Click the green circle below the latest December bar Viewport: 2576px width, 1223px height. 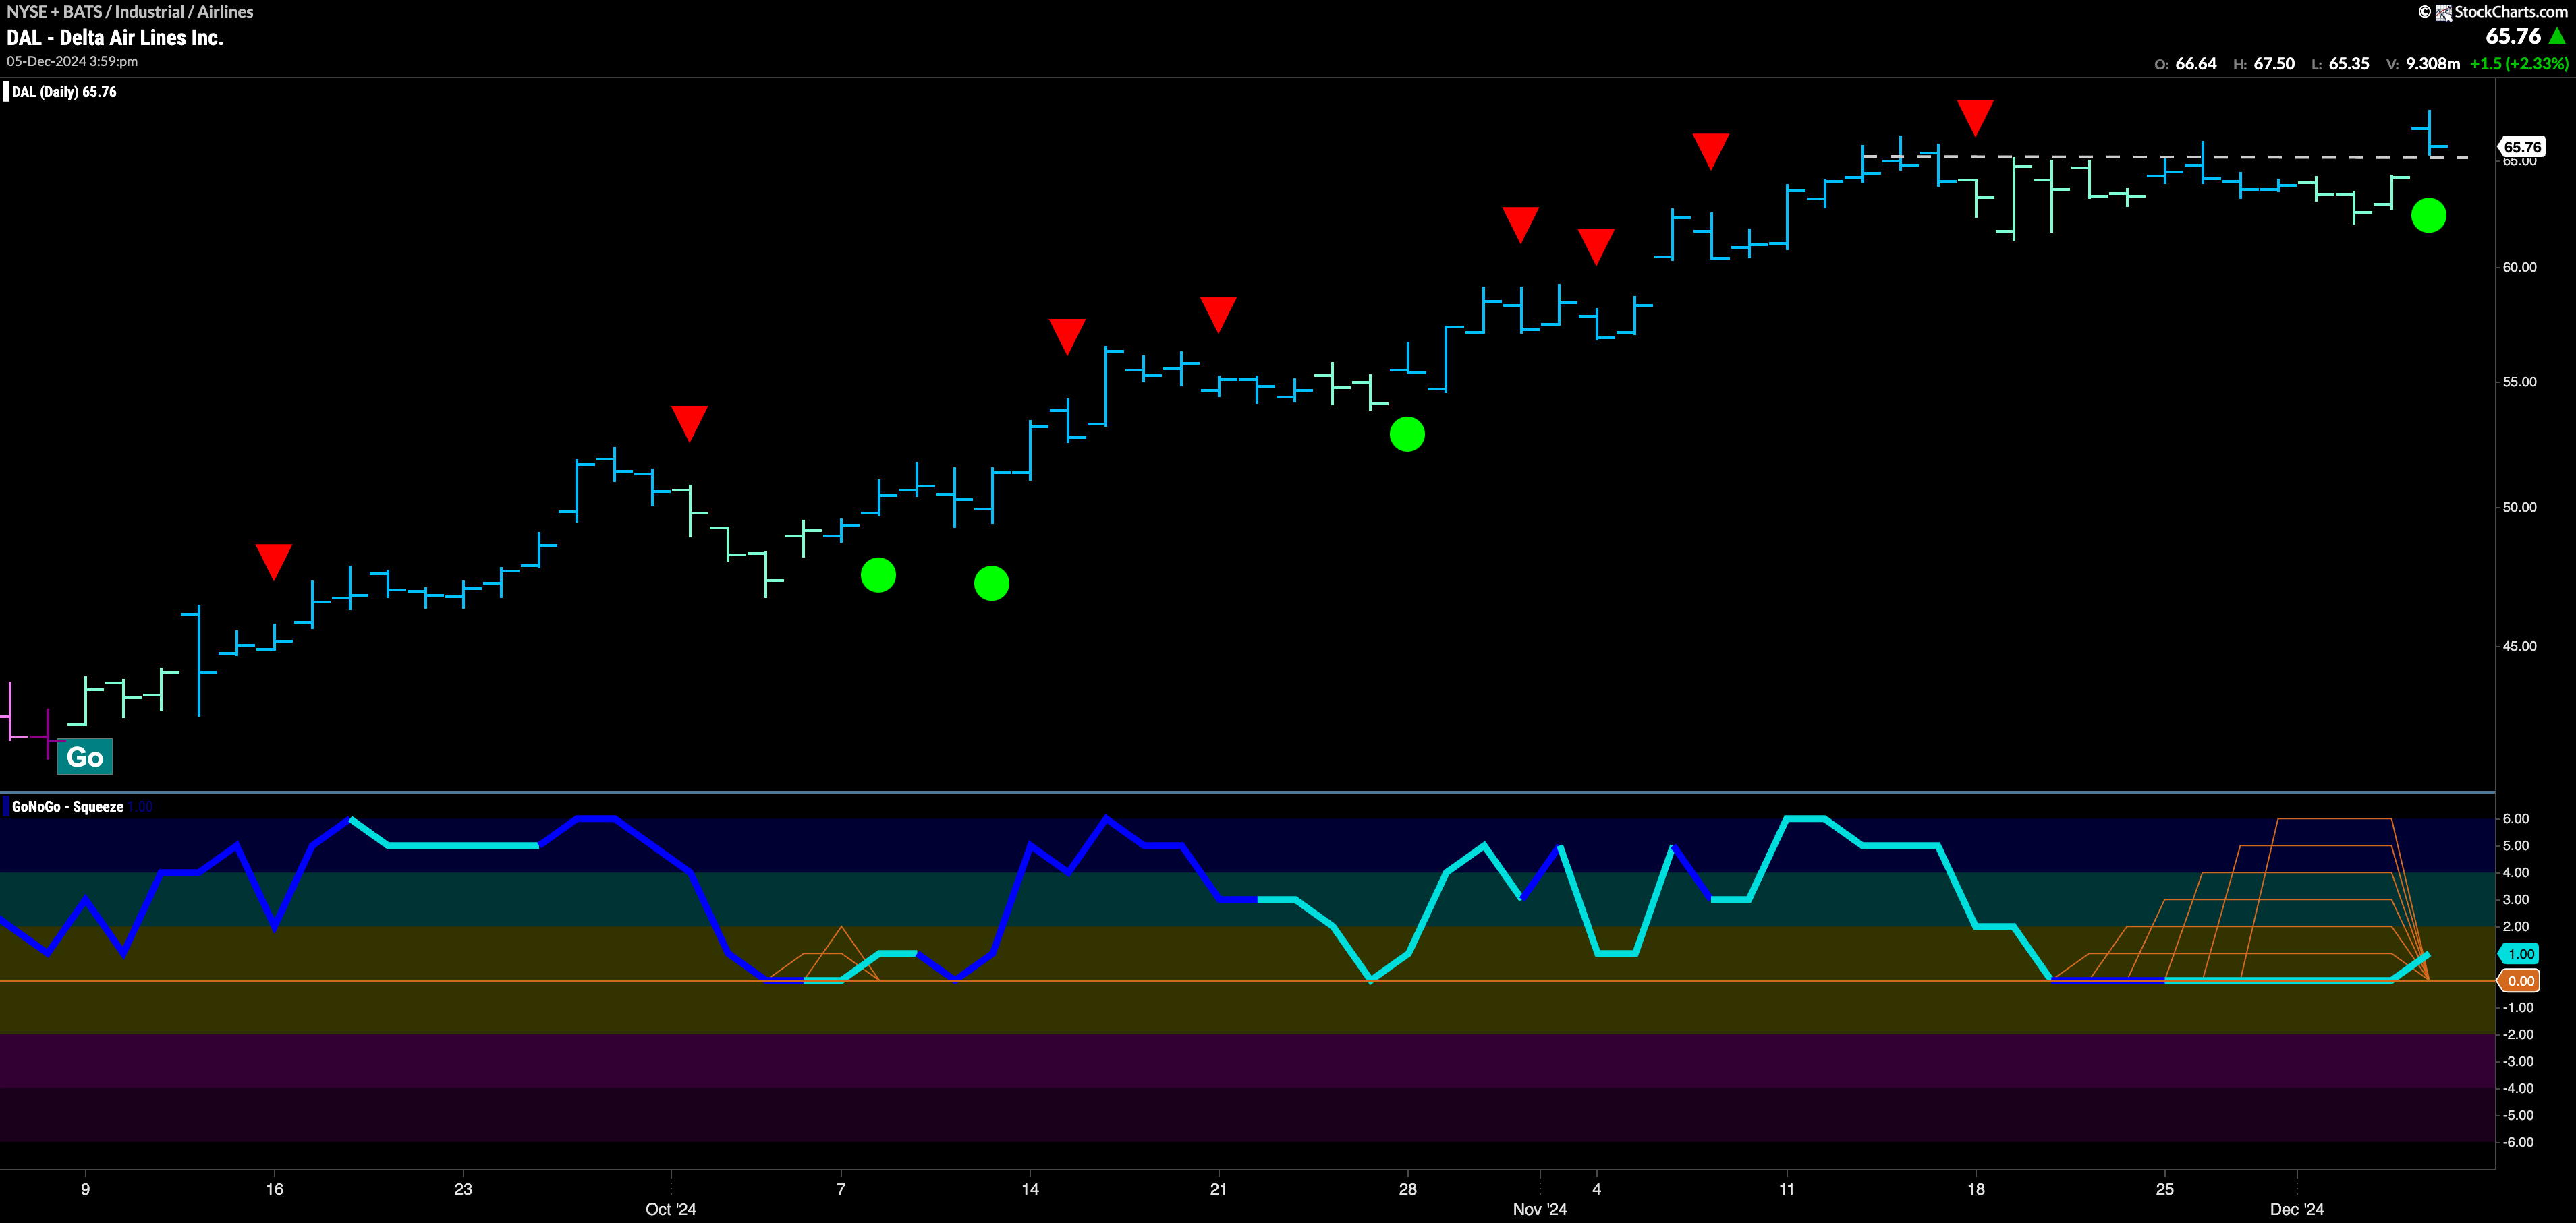tap(2429, 215)
